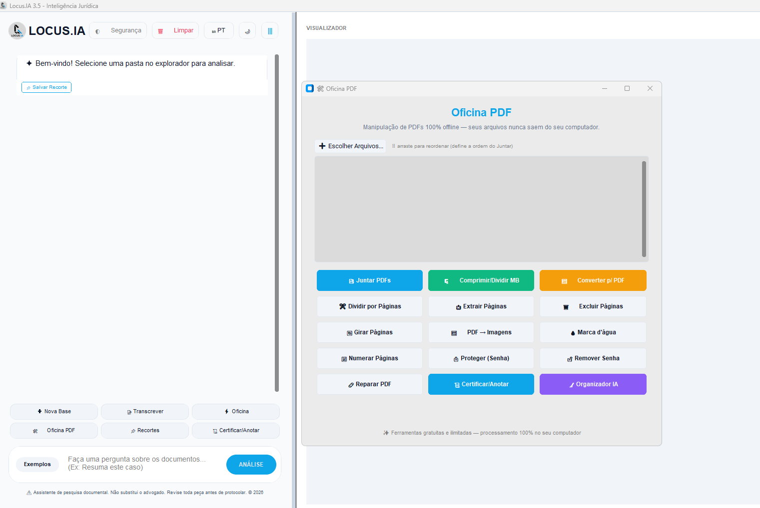Viewport: 760px width, 508px height.
Task: Switch language via PT button
Action: (219, 30)
